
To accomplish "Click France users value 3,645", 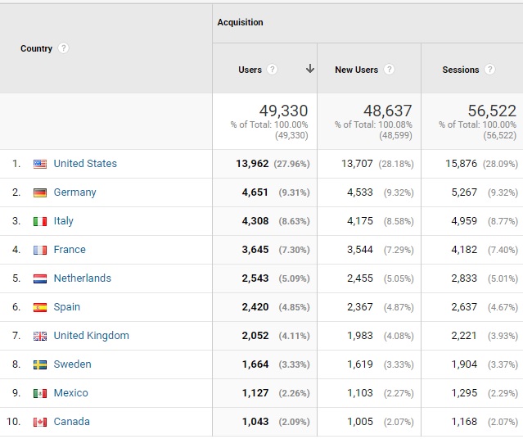I will tap(255, 250).
